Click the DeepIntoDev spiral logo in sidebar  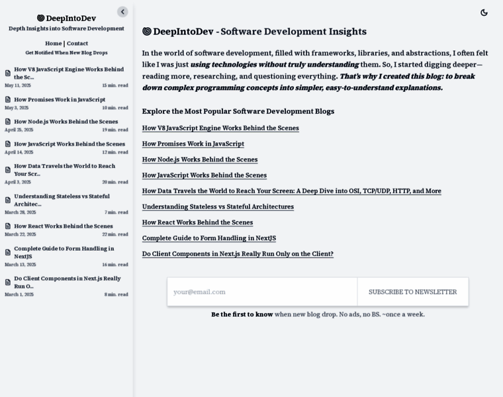coord(40,19)
